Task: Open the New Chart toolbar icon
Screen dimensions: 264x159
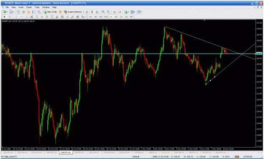Action: [4, 12]
